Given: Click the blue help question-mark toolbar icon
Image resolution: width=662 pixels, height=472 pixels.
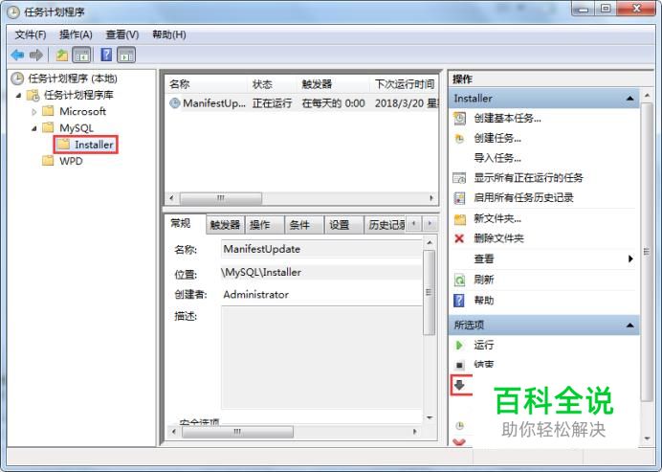Looking at the screenshot, I should coord(106,55).
